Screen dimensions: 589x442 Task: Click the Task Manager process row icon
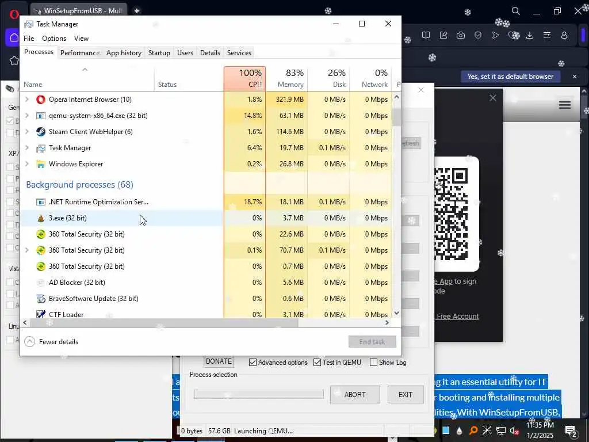click(41, 148)
